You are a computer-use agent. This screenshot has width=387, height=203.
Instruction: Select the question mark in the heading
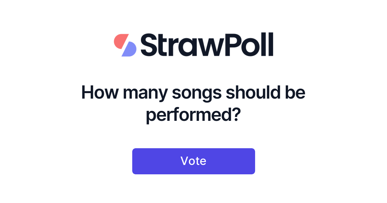236,114
